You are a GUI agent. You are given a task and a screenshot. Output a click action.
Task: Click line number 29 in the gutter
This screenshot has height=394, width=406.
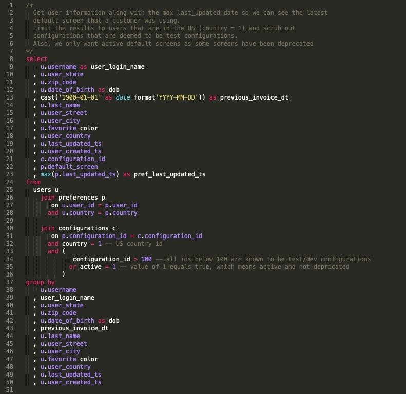click(10, 221)
